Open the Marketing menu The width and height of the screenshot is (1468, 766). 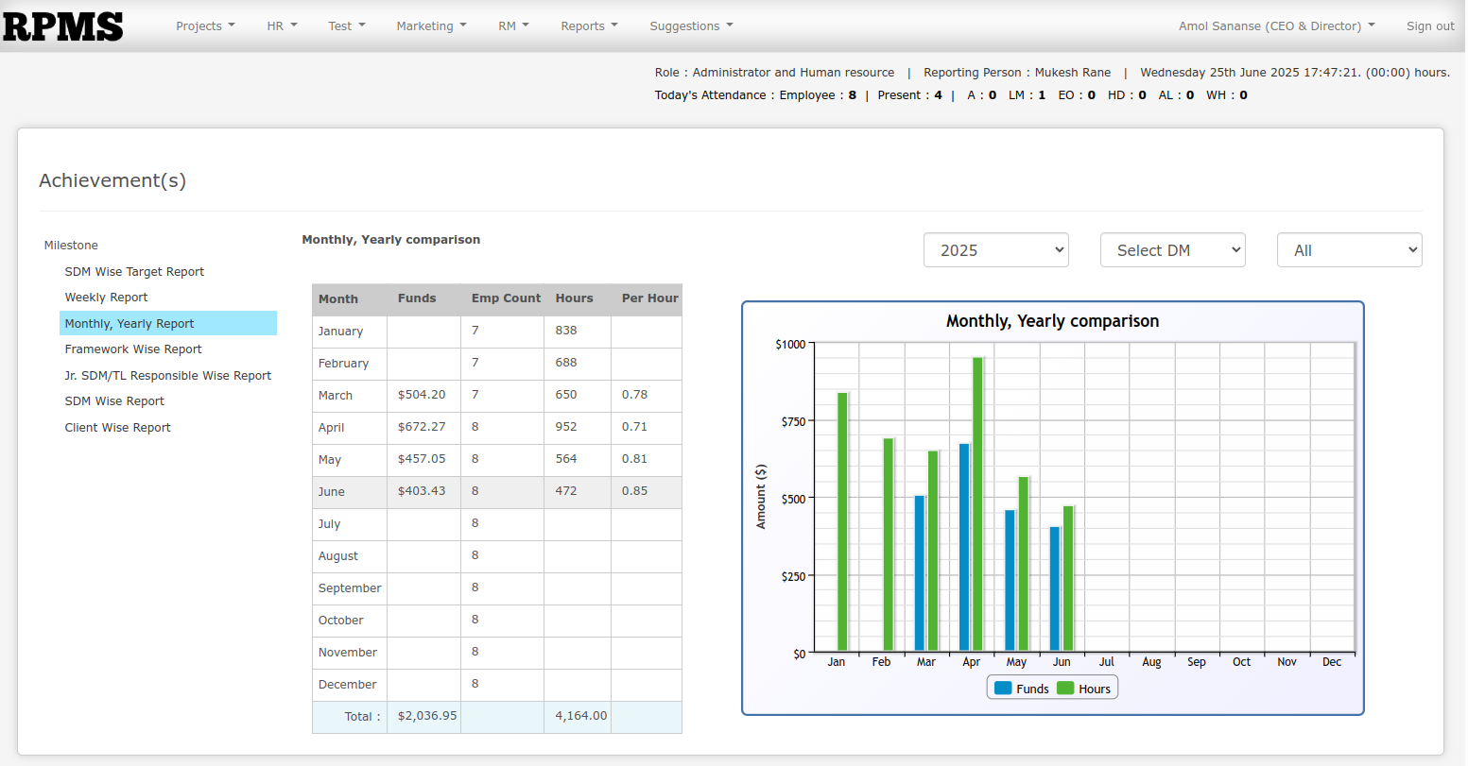pos(431,26)
